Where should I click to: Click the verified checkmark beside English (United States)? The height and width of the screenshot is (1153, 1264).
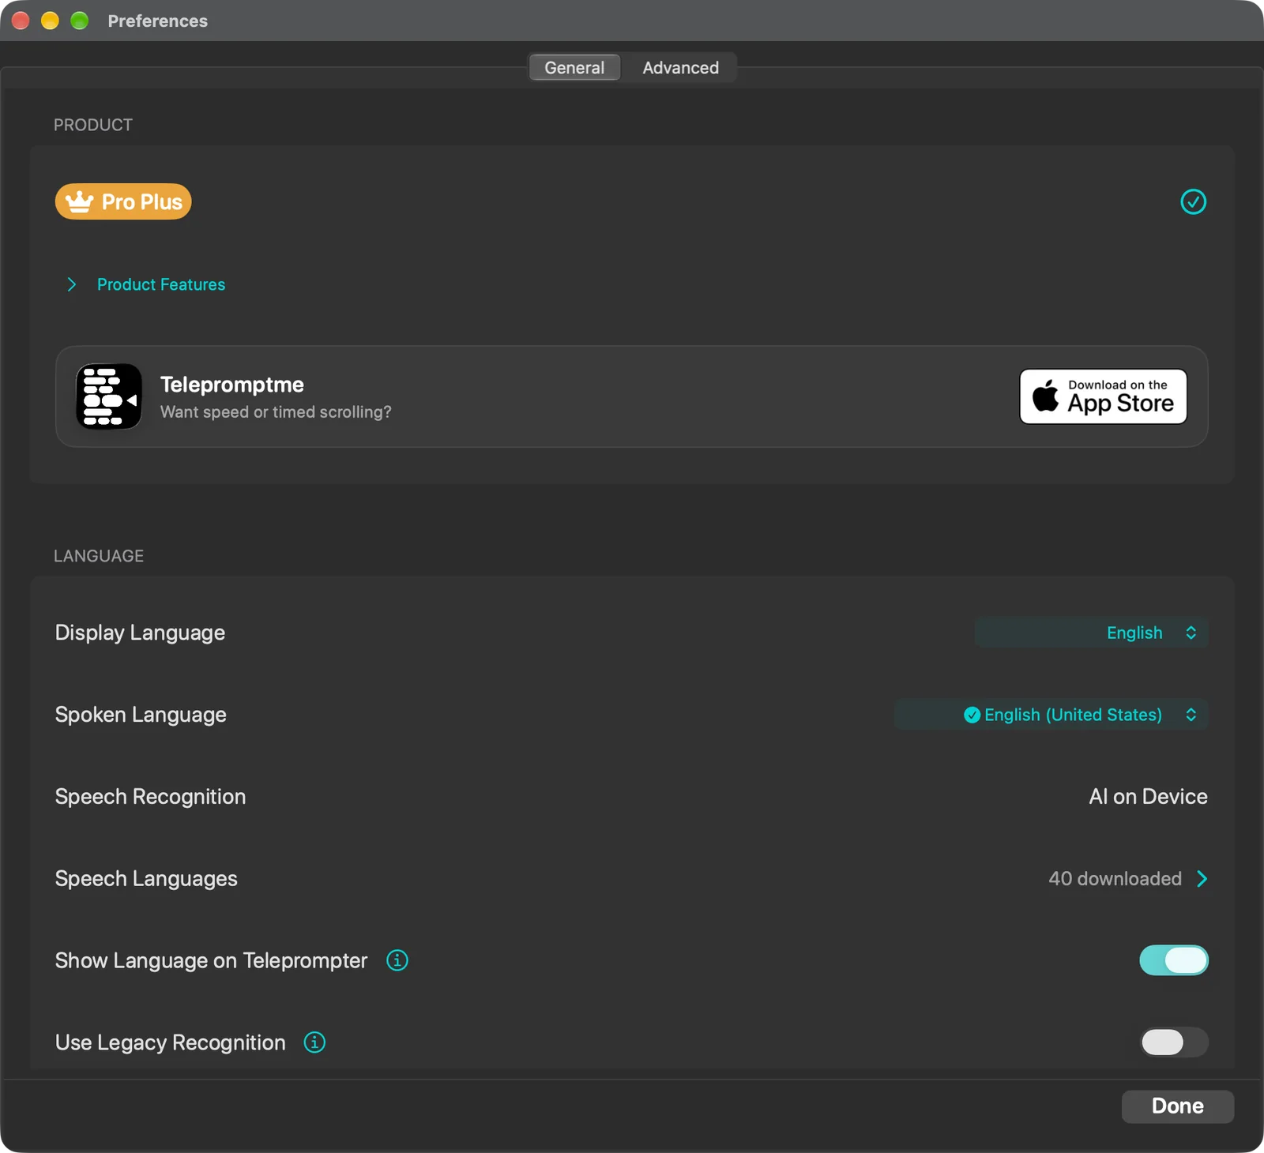972,715
